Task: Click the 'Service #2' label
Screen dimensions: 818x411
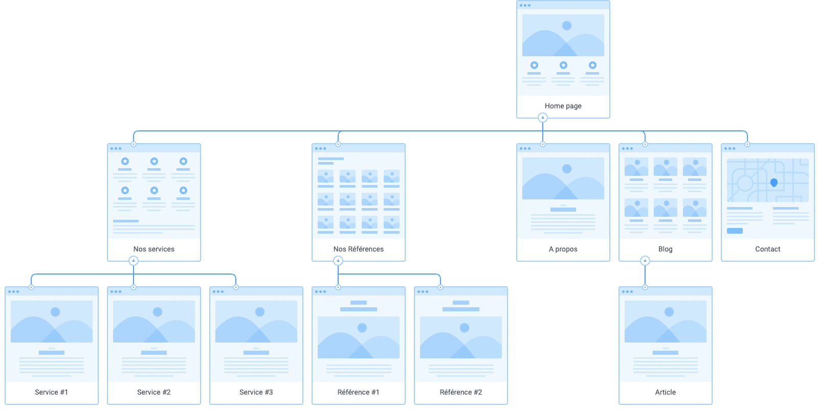Action: click(x=154, y=392)
